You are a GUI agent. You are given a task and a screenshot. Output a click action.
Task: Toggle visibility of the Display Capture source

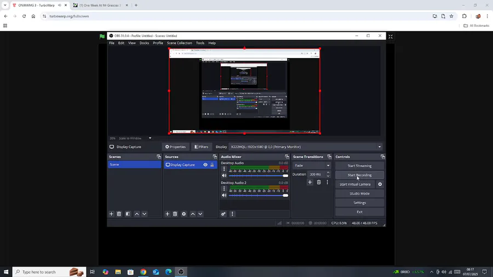(x=205, y=165)
